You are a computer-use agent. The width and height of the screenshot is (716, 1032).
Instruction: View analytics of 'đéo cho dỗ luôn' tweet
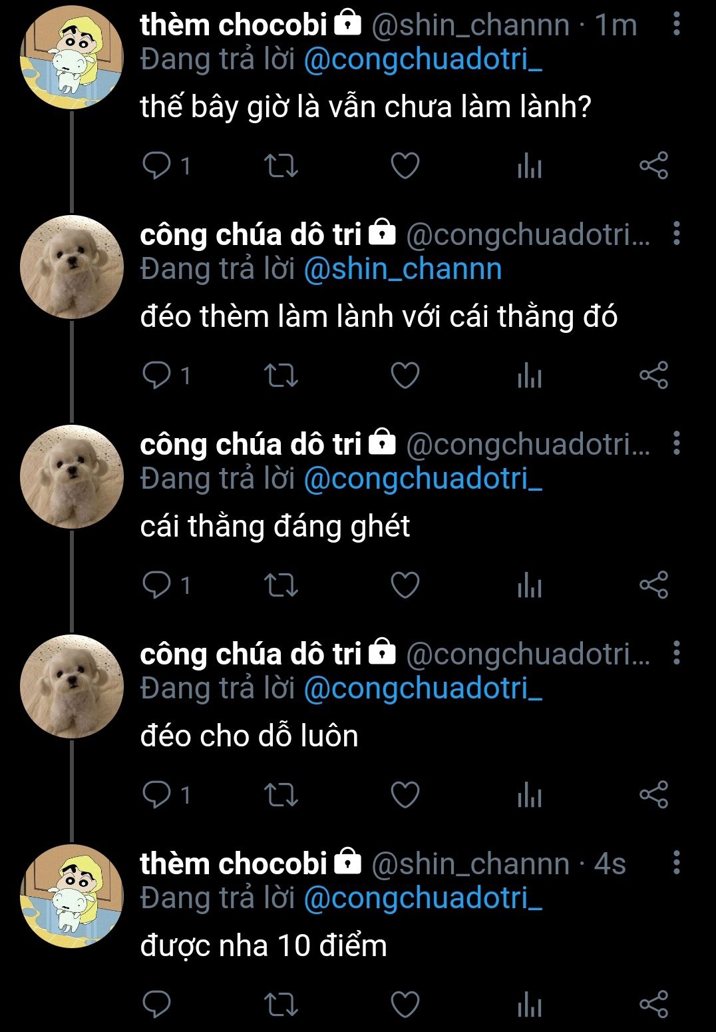point(530,795)
